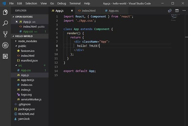Click the braces icon of manifest.json

pos(18,61)
